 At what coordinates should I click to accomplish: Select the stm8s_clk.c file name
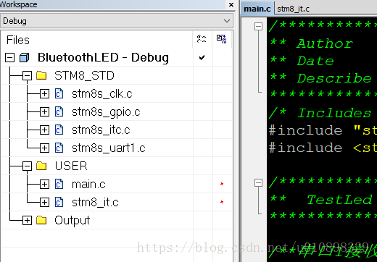102,94
